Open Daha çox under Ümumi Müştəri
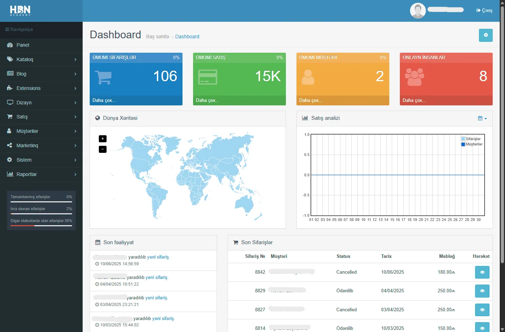 pos(311,100)
